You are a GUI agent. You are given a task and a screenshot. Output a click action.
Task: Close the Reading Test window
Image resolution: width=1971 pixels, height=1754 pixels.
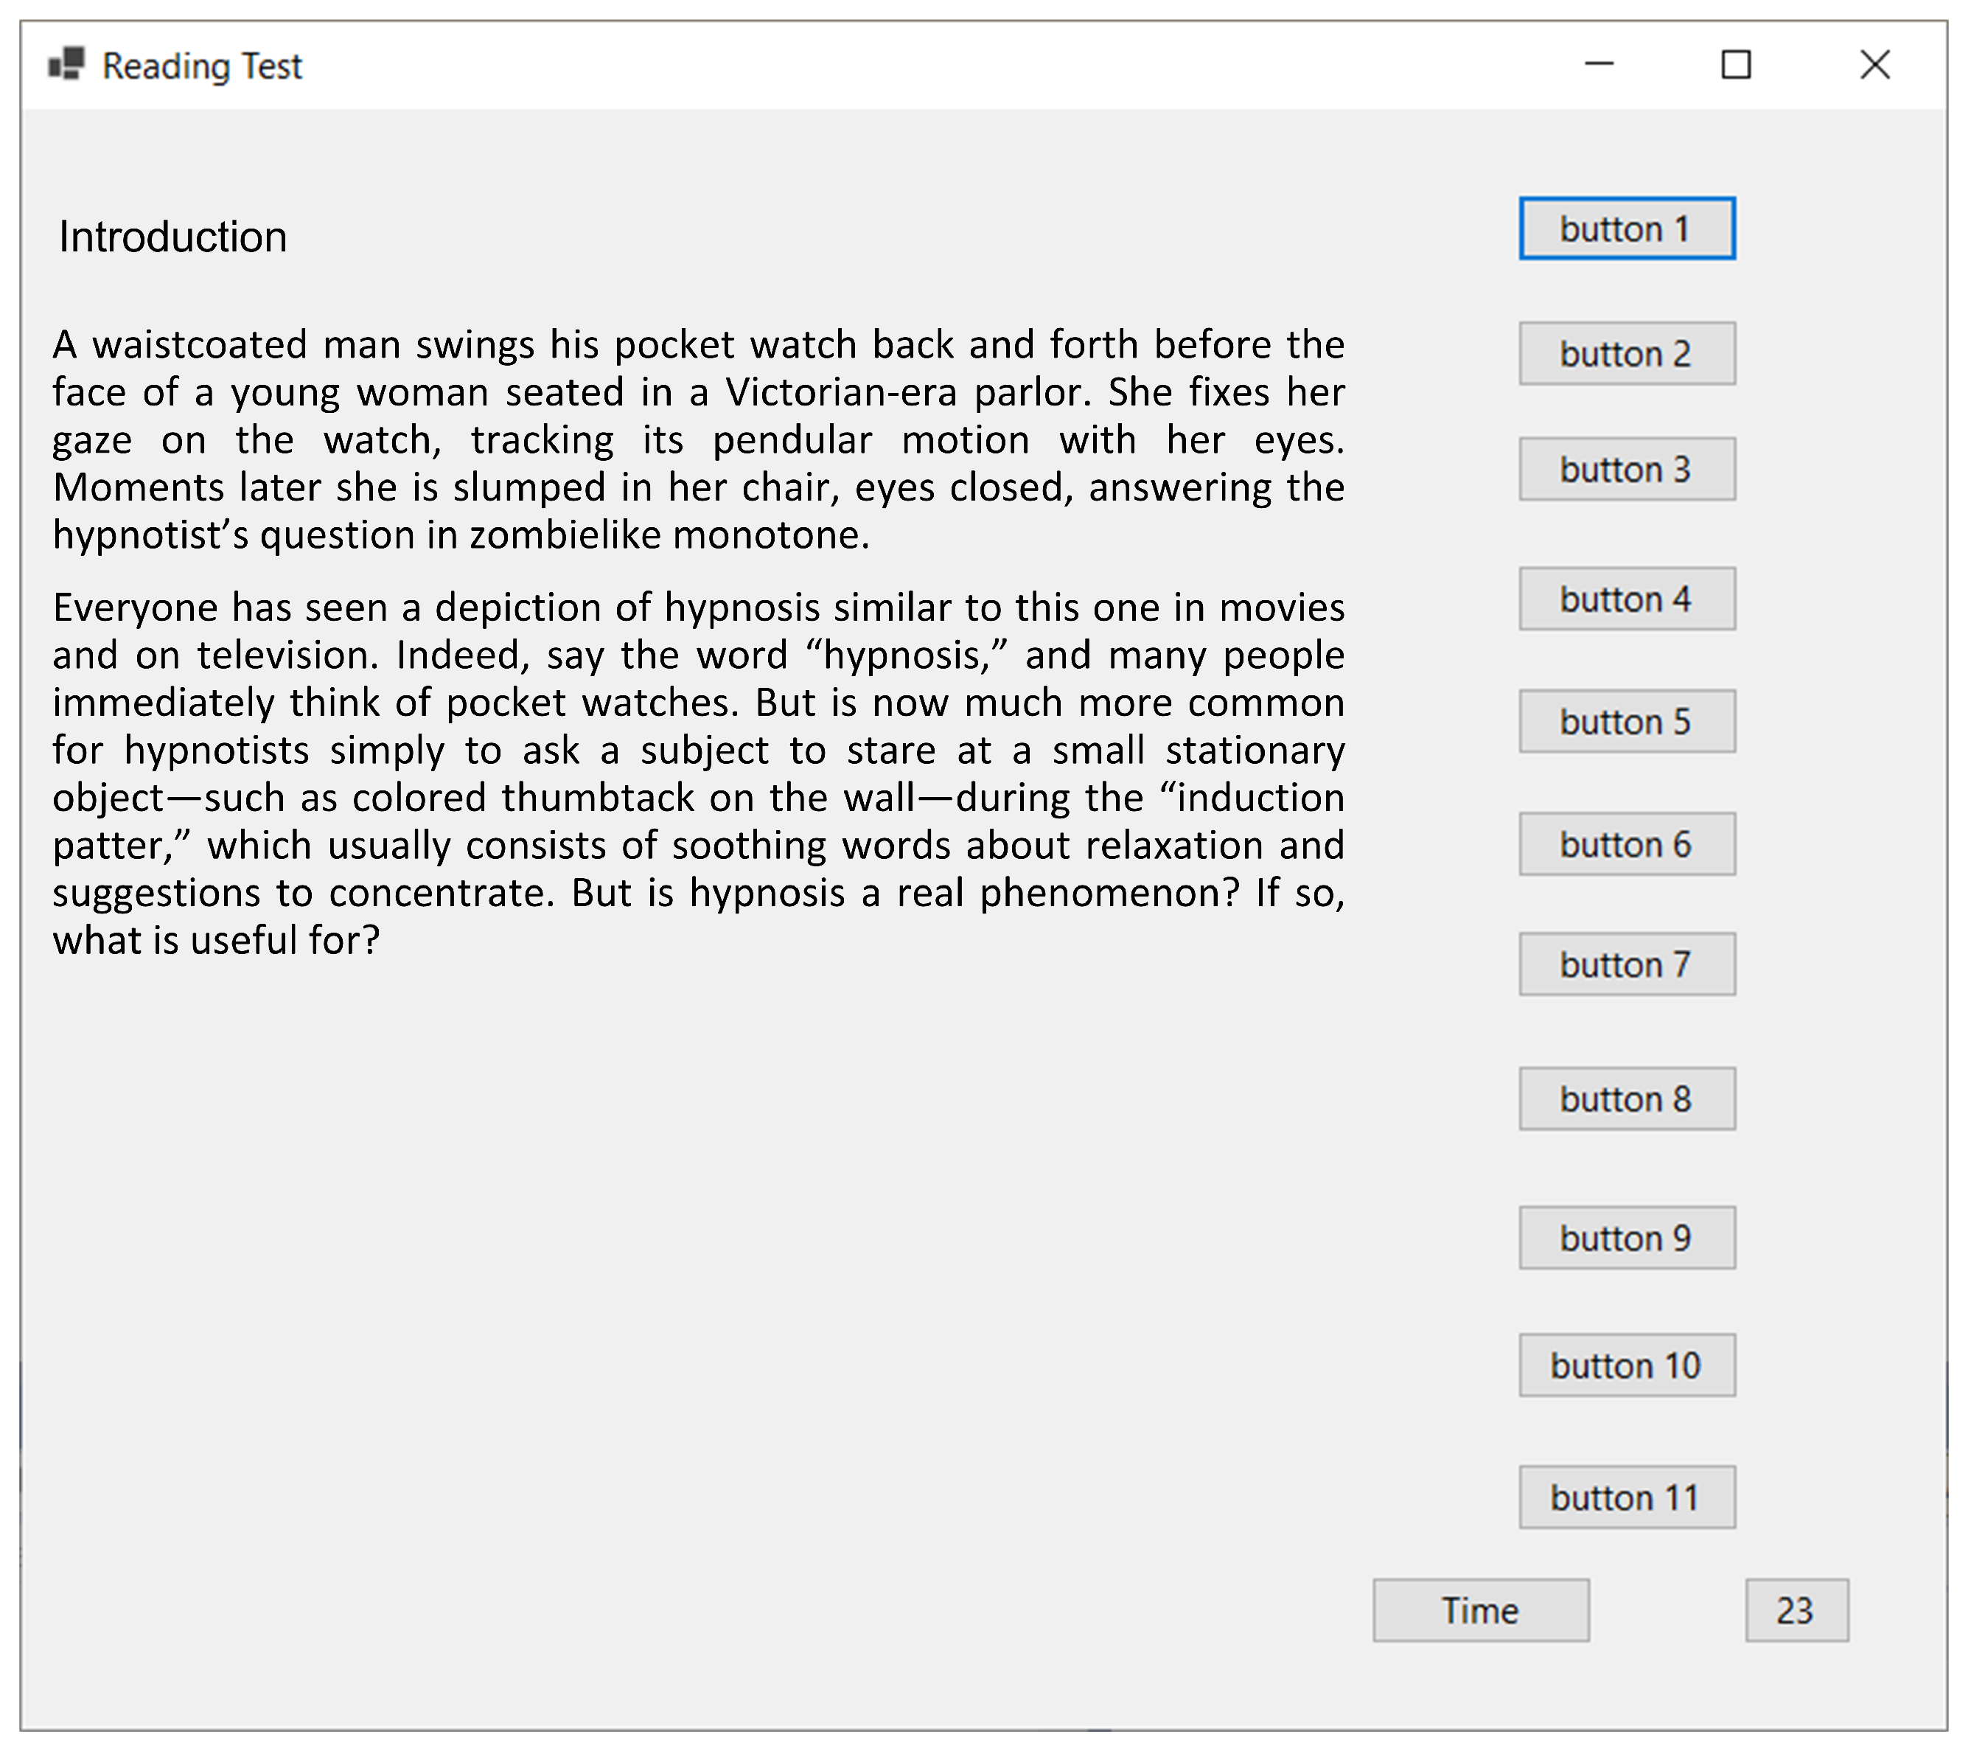click(x=1874, y=65)
